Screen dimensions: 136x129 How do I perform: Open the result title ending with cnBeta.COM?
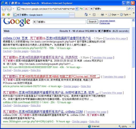pyautogui.click(x=43, y=112)
